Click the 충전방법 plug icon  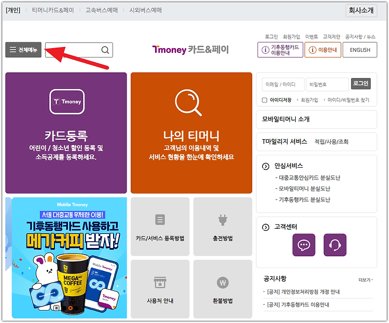tap(223, 220)
